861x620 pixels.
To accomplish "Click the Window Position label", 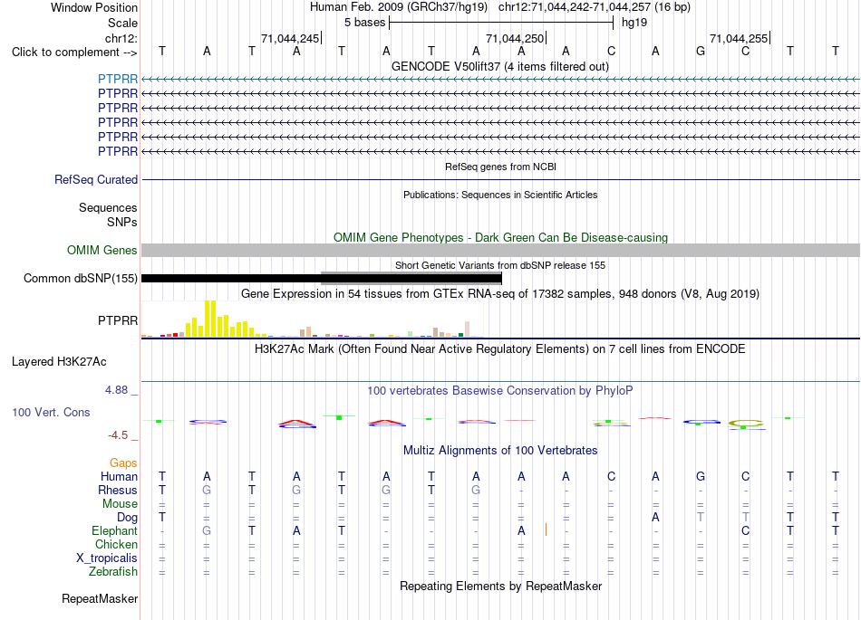I will [94, 7].
